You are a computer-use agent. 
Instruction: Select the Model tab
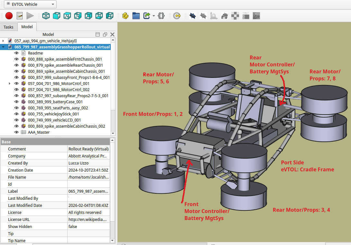click(27, 27)
